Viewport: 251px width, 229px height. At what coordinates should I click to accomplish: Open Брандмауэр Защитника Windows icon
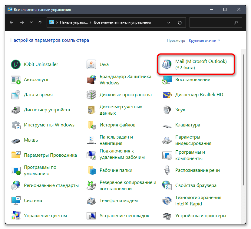tap(91, 80)
